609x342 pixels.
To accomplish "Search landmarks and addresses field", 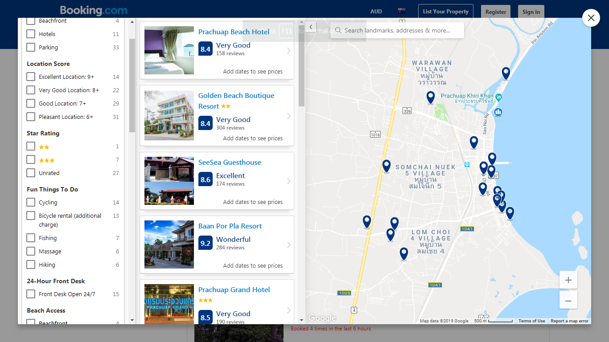I will click(397, 30).
